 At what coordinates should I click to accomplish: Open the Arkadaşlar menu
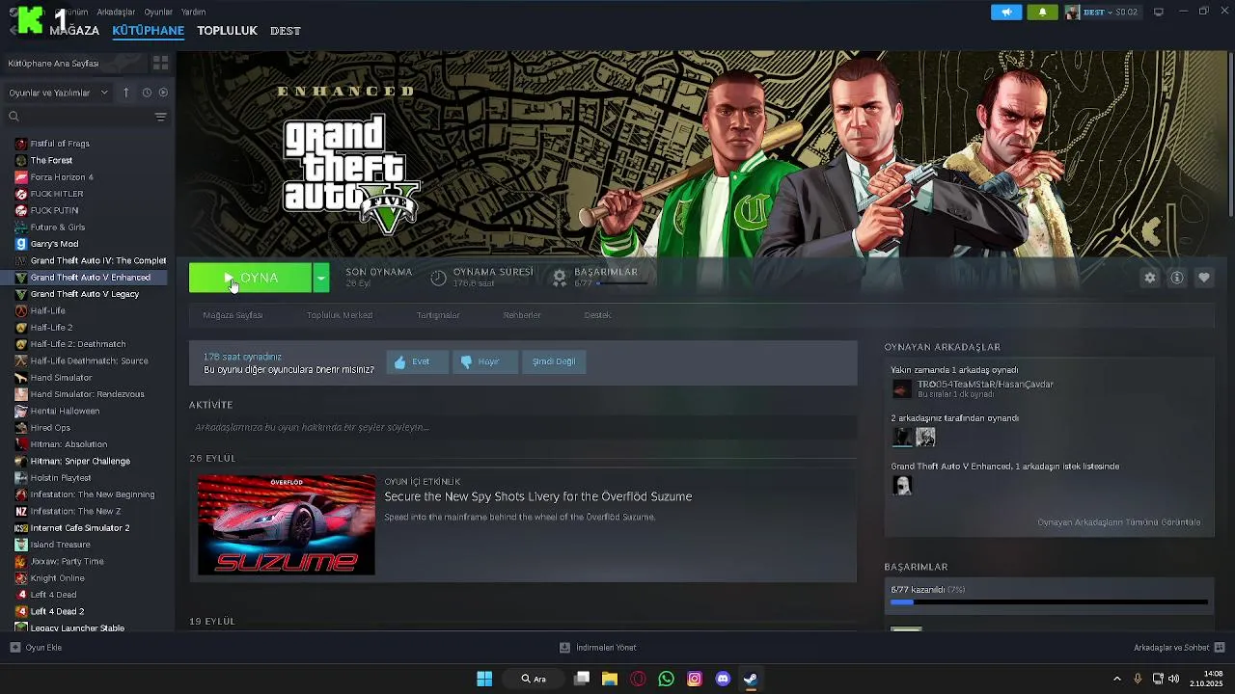[117, 13]
